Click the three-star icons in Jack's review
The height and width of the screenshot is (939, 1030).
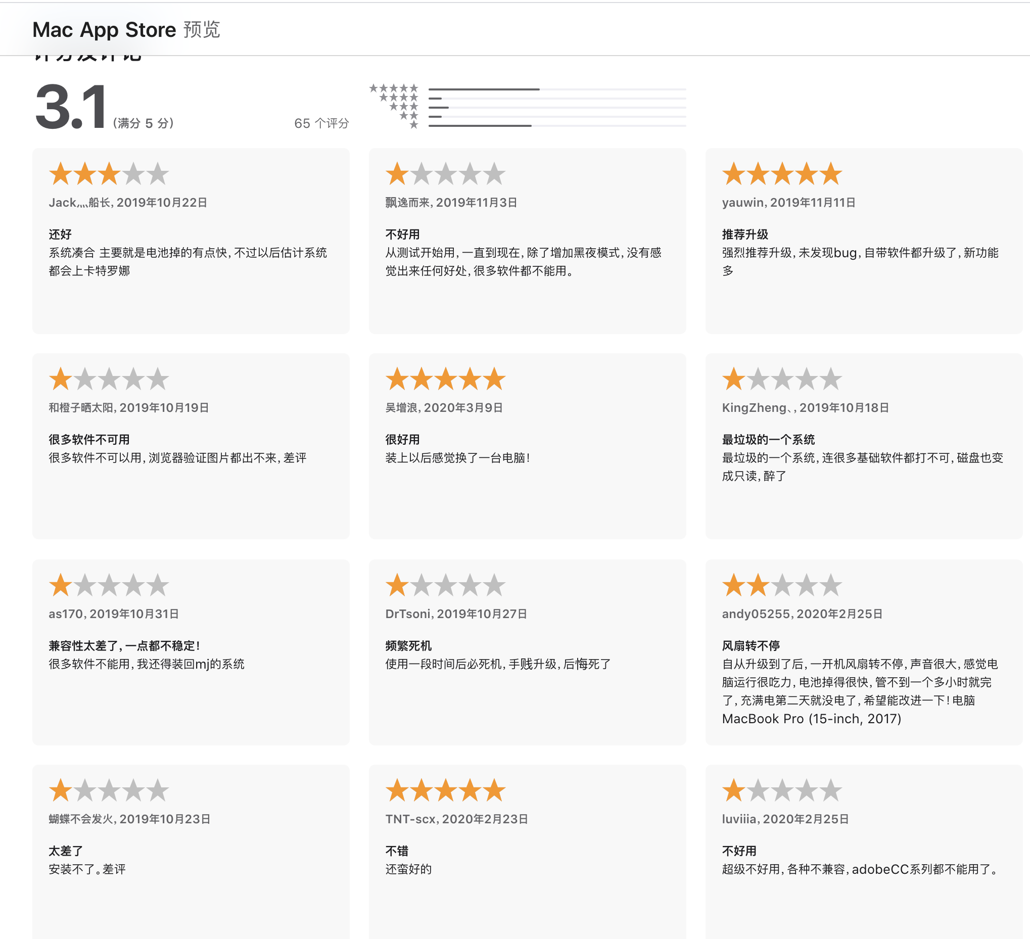(109, 174)
